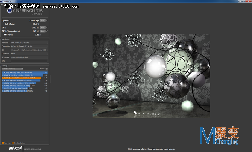The width and height of the screenshot is (252, 152).
Task: Open the ranking type dropdown
Action: [x=12, y=69]
